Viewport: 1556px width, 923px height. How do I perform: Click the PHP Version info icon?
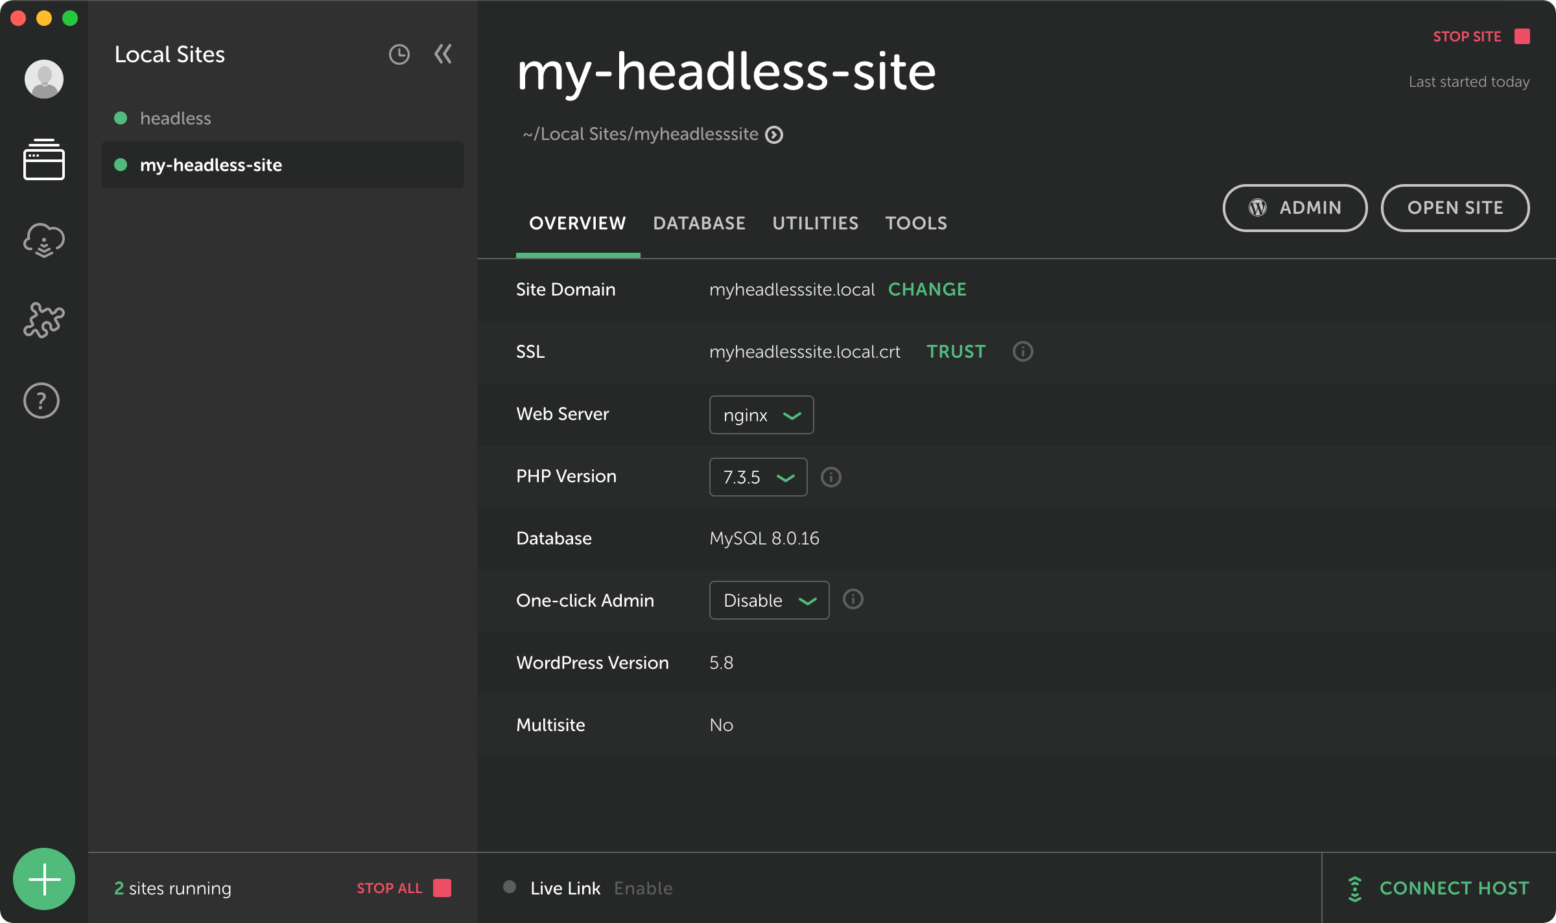coord(831,477)
